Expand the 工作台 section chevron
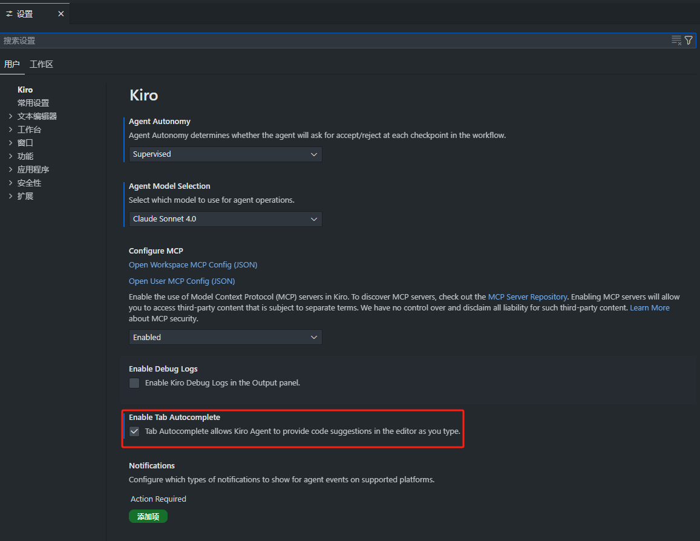 click(x=10, y=130)
